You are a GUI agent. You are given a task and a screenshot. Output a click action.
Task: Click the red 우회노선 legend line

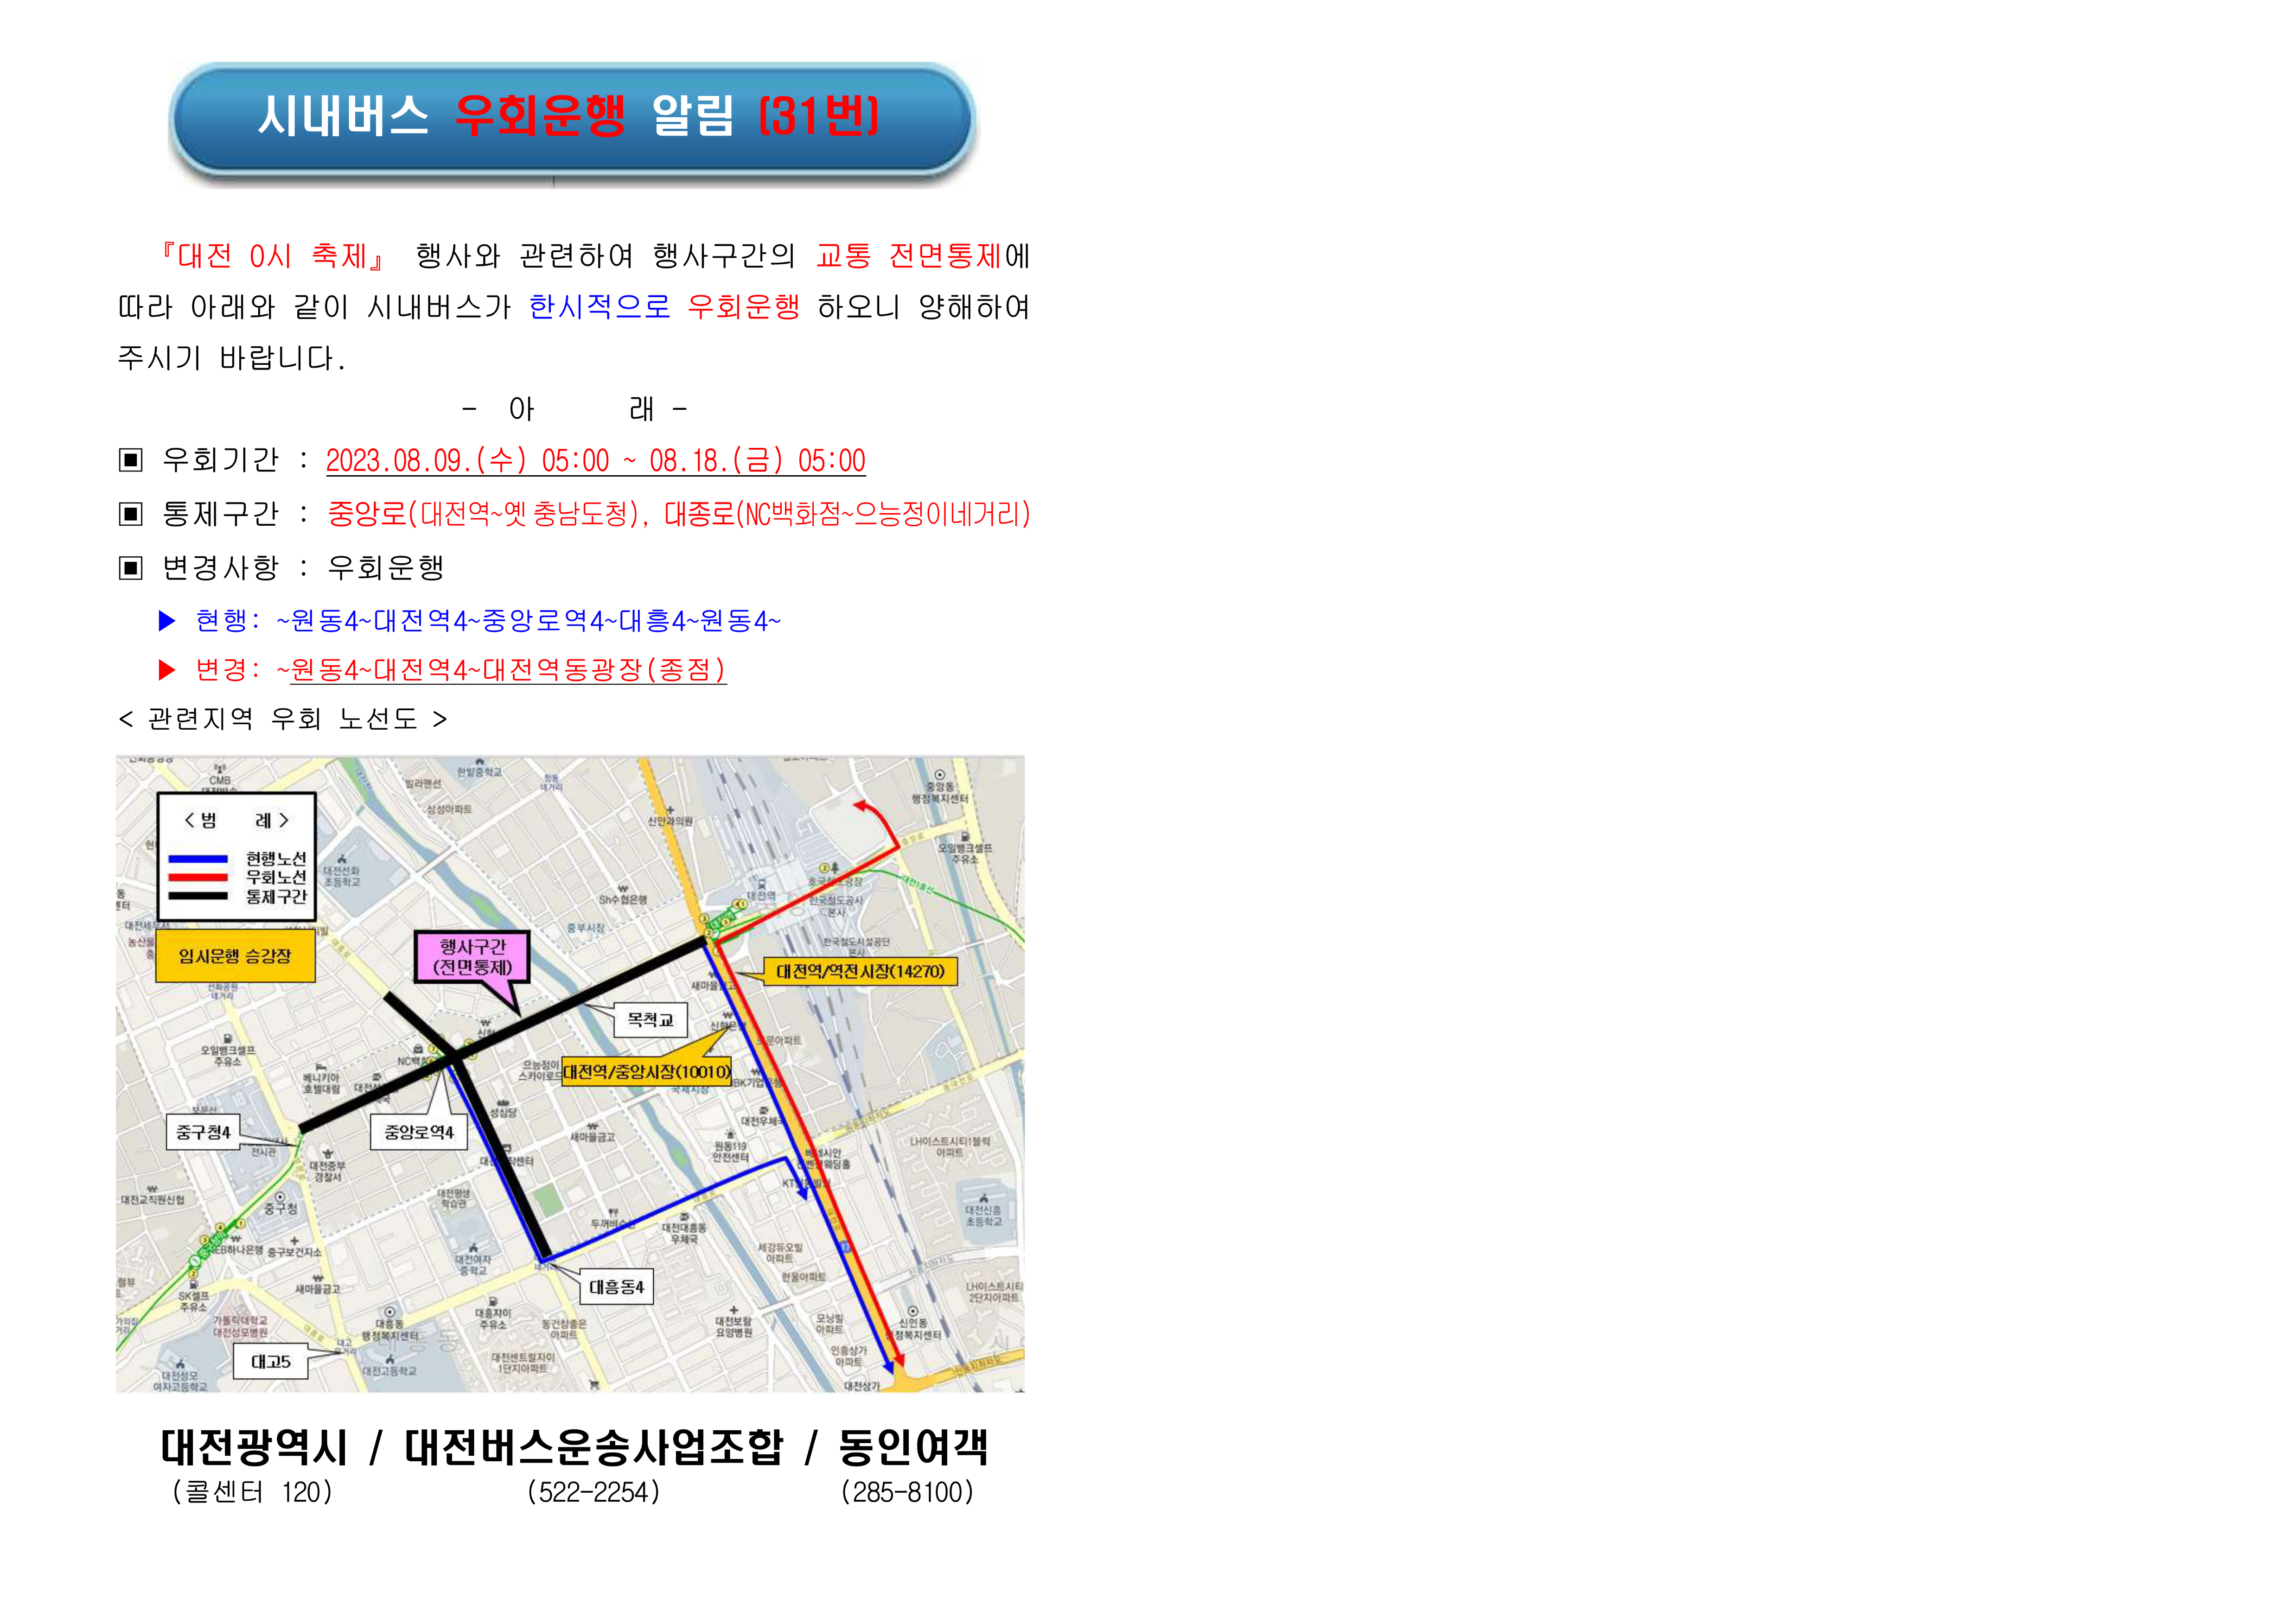point(197,877)
